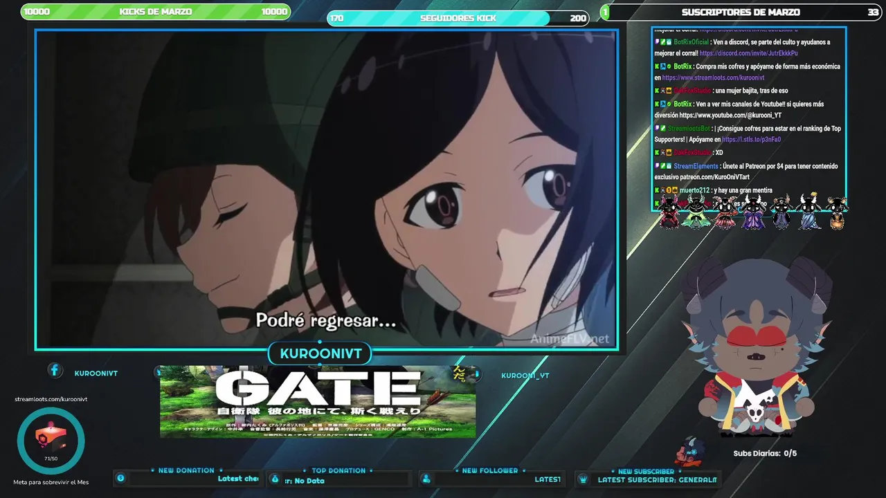
Task: Click the KUROONIVT Facebook handle text
Action: 96,373
